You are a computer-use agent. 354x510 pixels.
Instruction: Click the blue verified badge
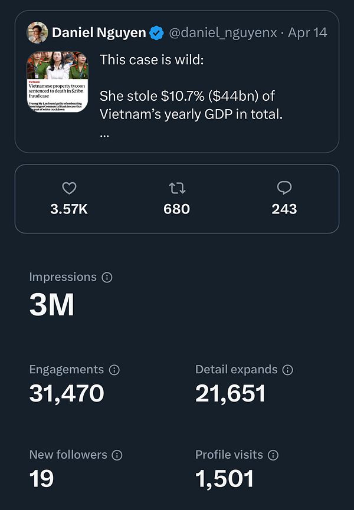tap(156, 33)
